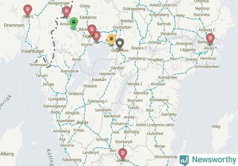Click the red train marker beside Bäckebron label
This screenshot has width=238, height=166.
click(92, 30)
